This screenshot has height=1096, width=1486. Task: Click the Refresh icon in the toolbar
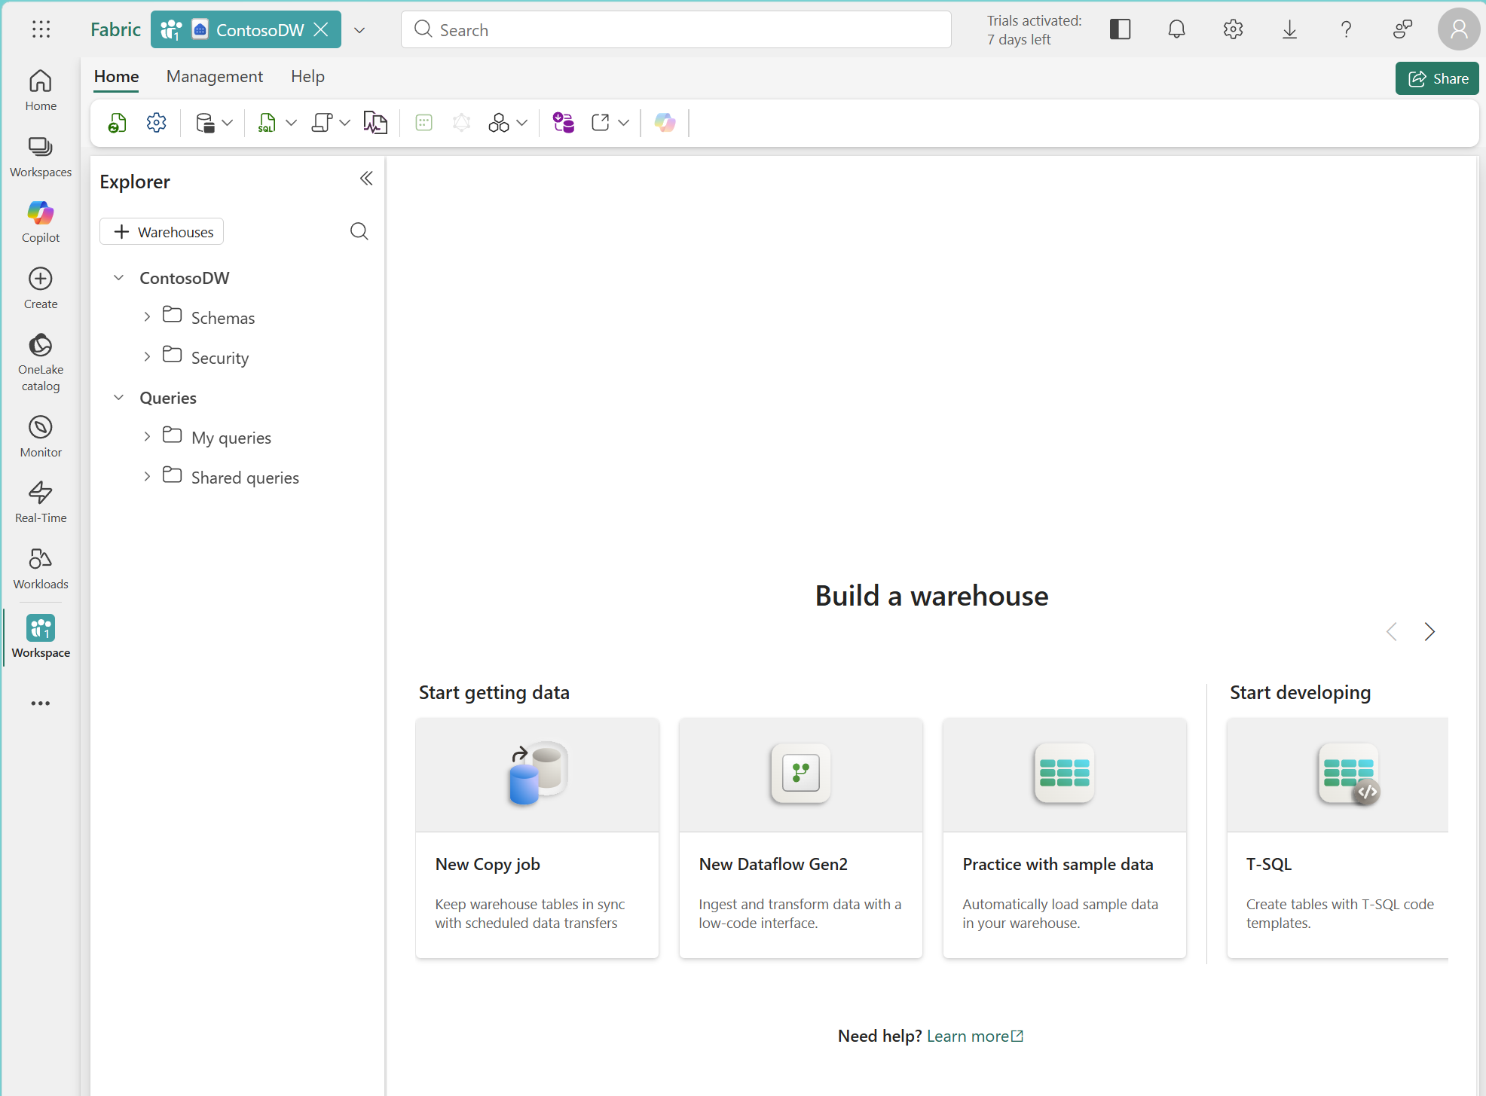(117, 123)
